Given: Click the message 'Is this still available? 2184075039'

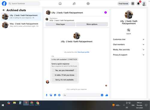Looking at the screenshot, I should click(64, 59).
